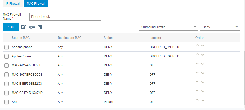Check the AshansIphone rule checkbox
This screenshot has height=110, width=245.
click(x=7, y=47)
